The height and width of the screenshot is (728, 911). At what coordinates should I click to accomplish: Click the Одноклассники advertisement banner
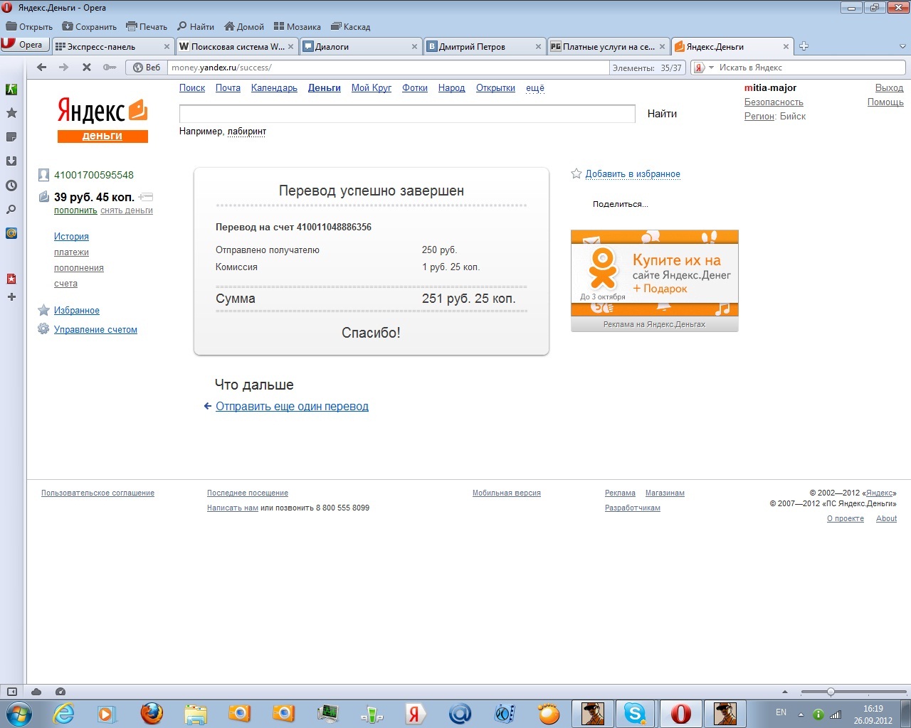655,274
